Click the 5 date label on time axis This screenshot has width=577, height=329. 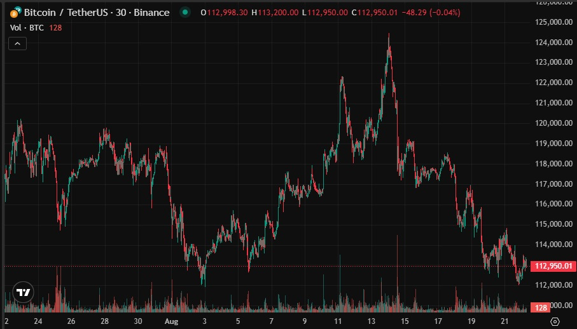click(x=238, y=321)
